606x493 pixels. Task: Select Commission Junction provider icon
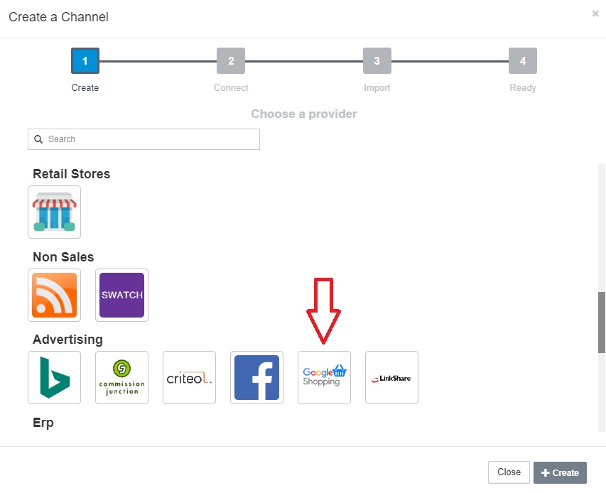point(121,377)
